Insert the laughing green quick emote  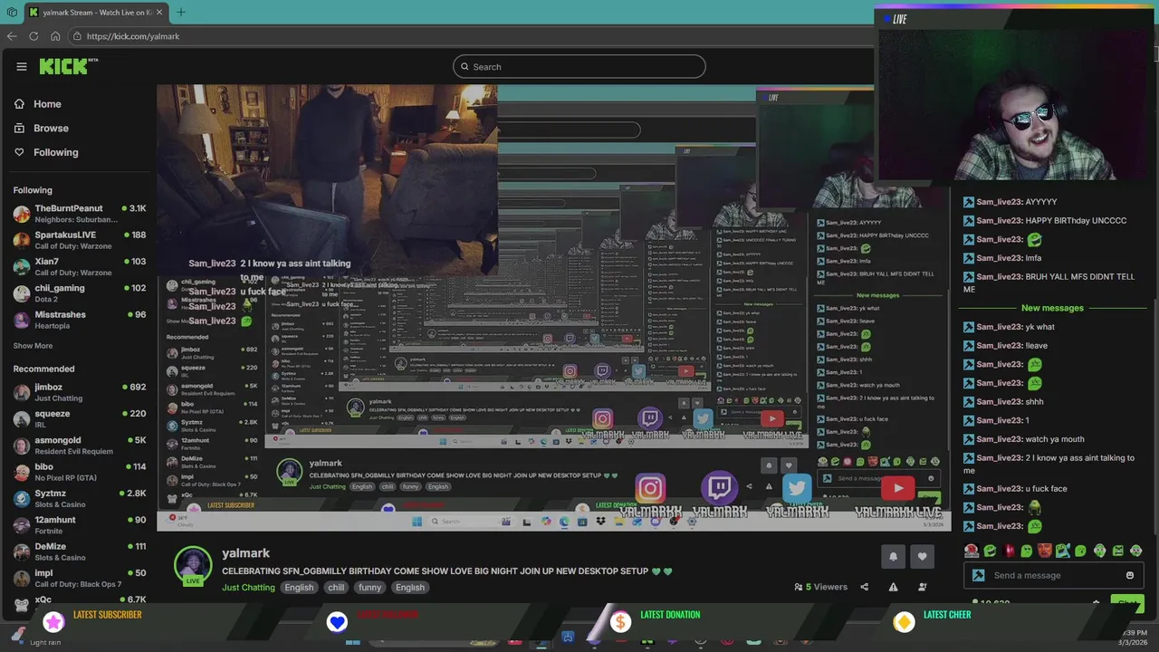[x=990, y=551]
